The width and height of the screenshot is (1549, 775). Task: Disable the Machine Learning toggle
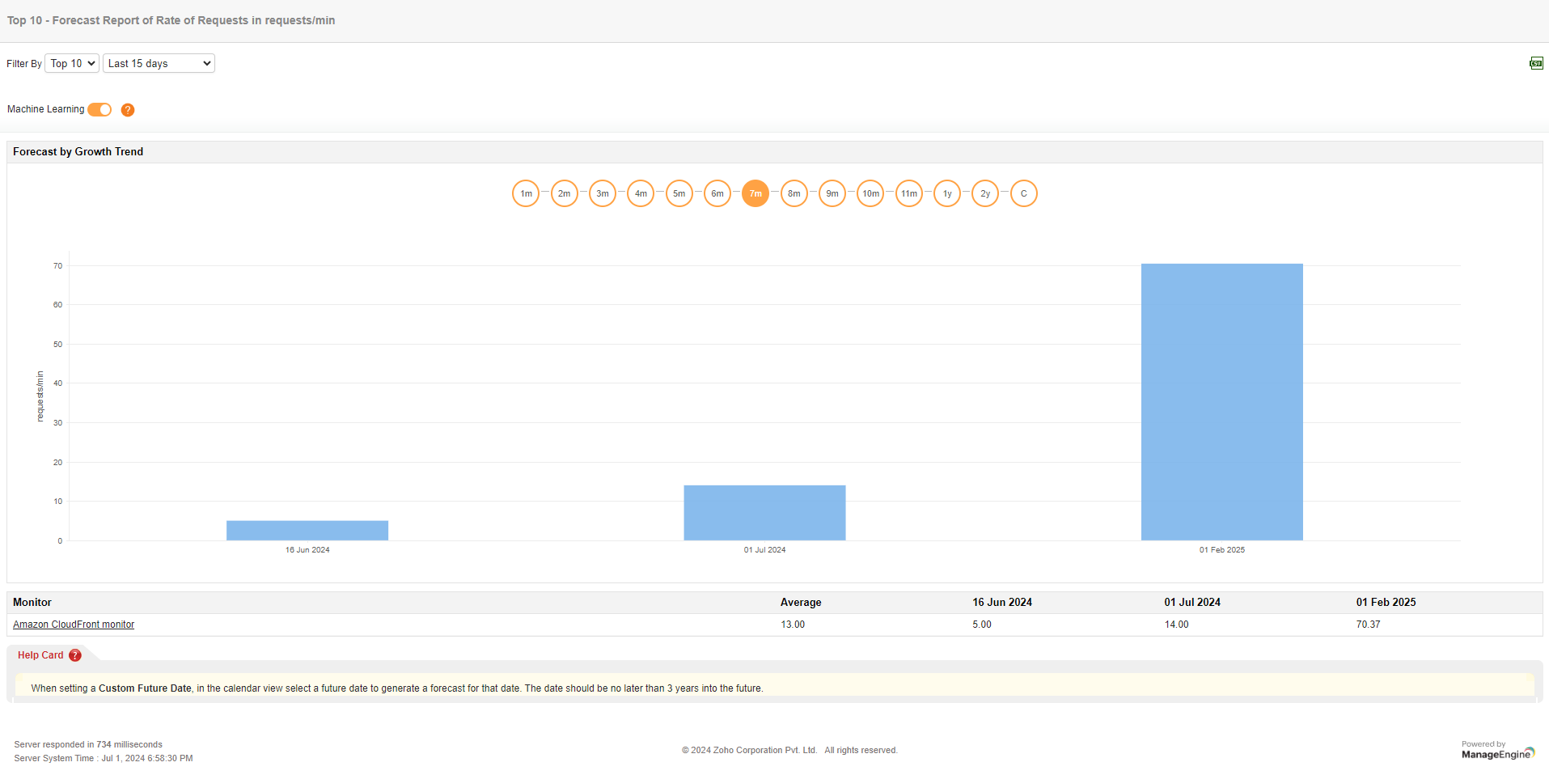tap(99, 109)
